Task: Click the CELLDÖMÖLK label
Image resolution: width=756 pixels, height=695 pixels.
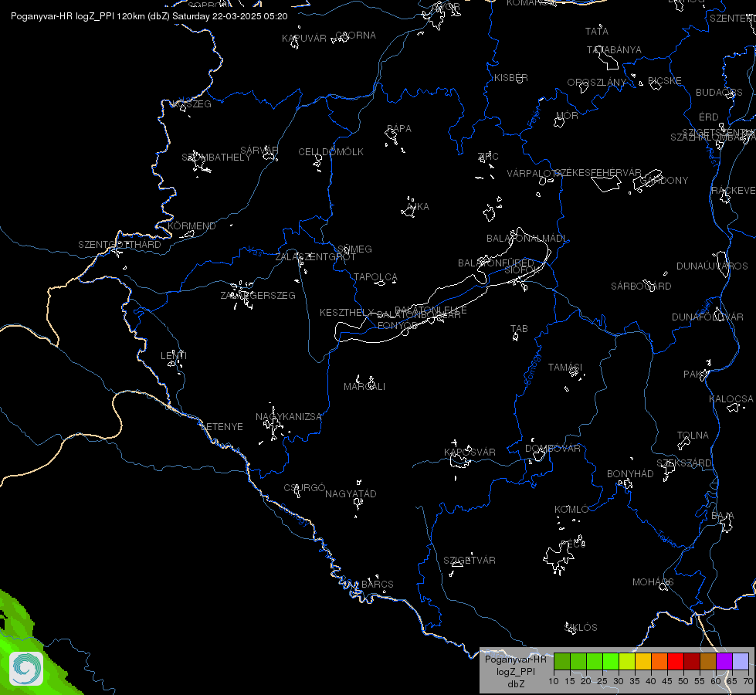Action: point(331,152)
